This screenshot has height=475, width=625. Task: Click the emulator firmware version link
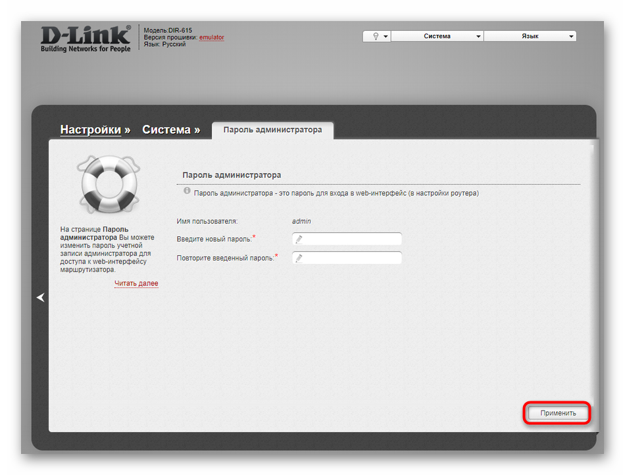[211, 37]
